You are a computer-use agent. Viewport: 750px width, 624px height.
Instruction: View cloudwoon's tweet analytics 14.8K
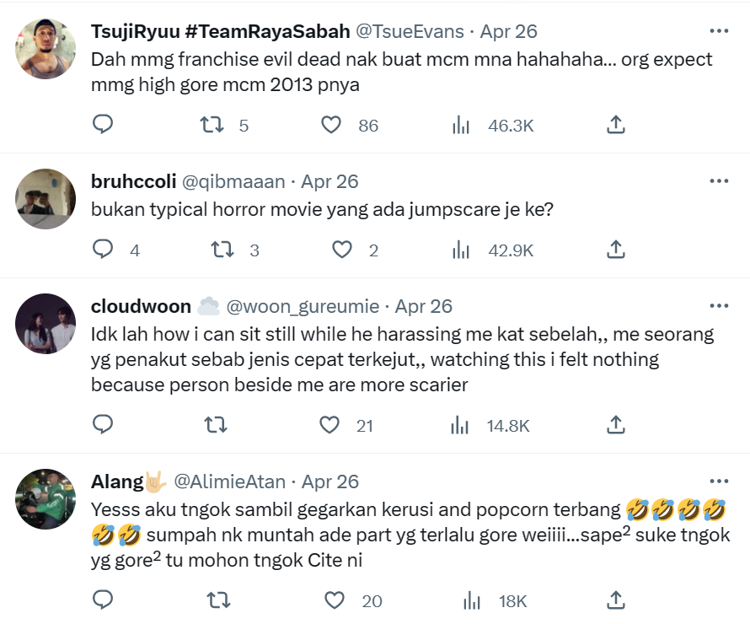coord(461,425)
